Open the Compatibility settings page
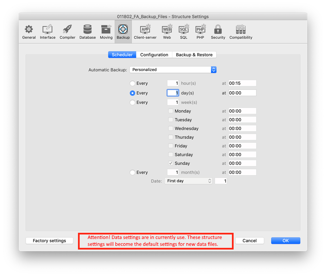Screen dimensions: 326x276 [241, 32]
